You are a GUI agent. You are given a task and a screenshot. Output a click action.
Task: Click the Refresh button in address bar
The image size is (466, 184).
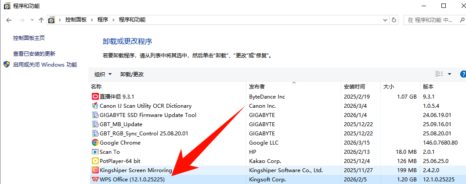(394, 20)
